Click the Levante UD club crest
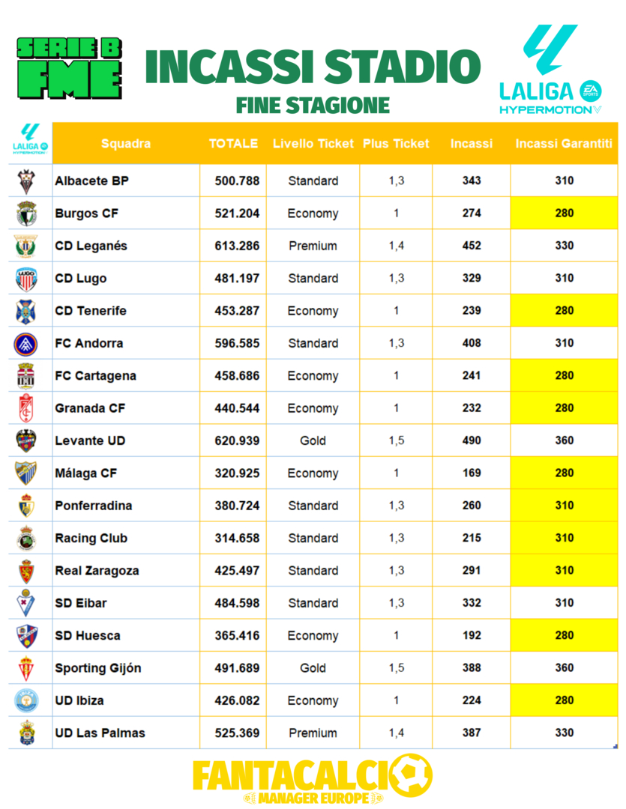 pos(26,440)
